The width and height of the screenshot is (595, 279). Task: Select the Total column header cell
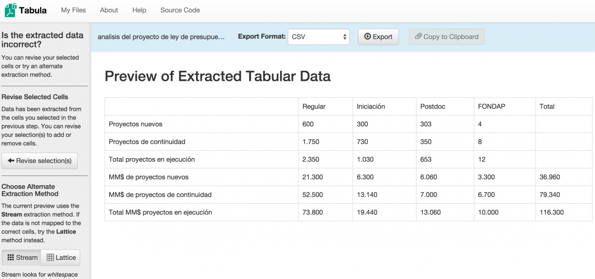coord(547,107)
